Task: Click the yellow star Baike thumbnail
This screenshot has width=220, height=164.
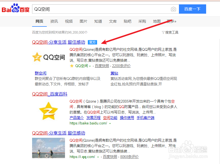Action: pos(49,111)
